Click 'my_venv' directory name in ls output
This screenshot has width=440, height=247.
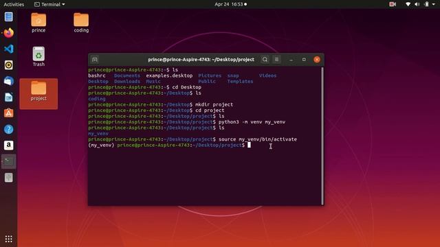pos(98,134)
